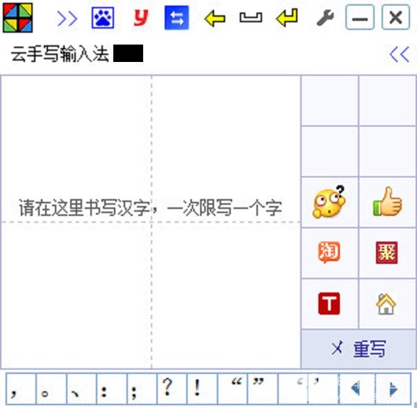Insert the enumeration comma 、

pyautogui.click(x=81, y=389)
